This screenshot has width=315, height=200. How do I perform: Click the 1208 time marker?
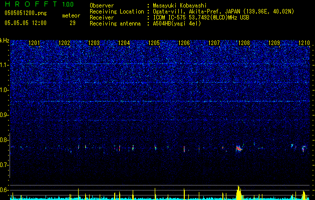point(244,43)
